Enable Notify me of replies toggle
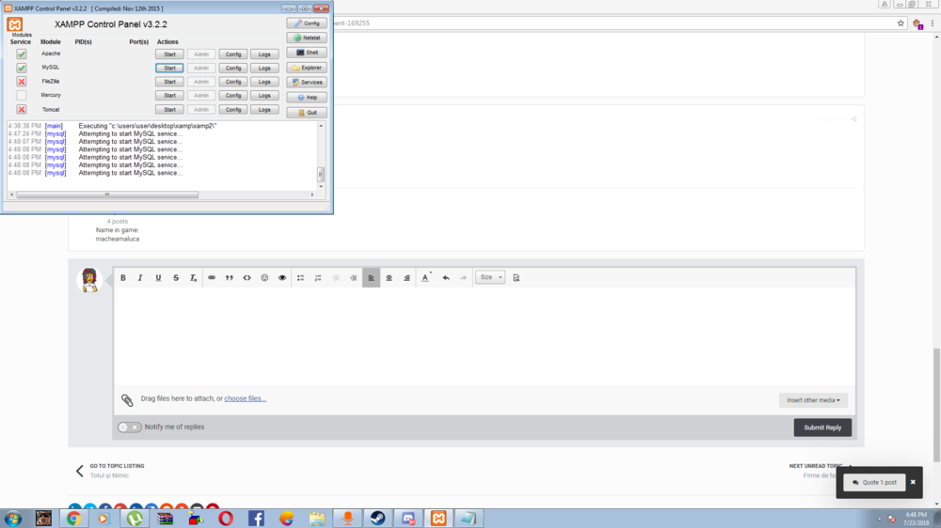The width and height of the screenshot is (941, 528). (129, 427)
